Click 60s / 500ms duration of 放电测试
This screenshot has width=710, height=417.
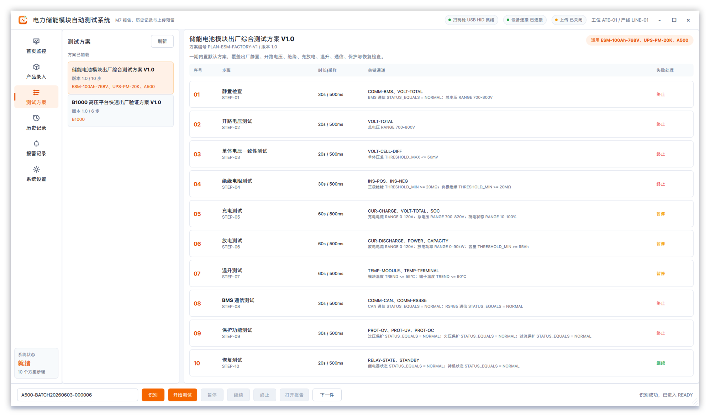pyautogui.click(x=331, y=244)
